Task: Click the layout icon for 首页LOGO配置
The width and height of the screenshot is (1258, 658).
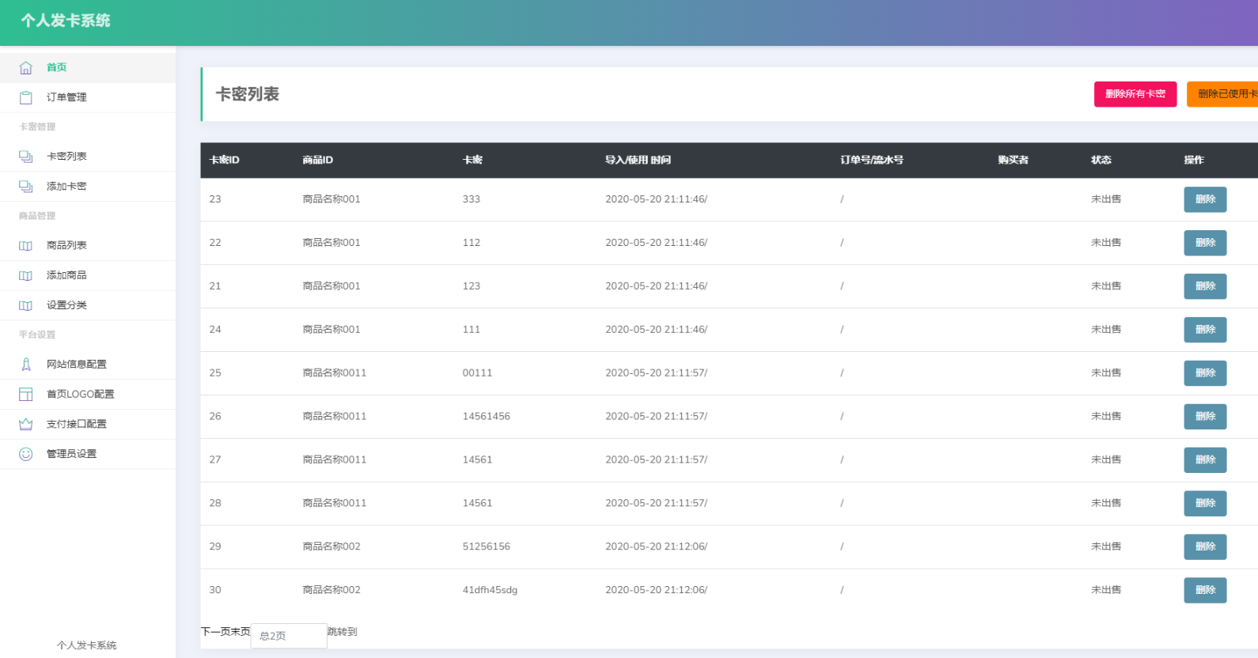Action: (26, 395)
